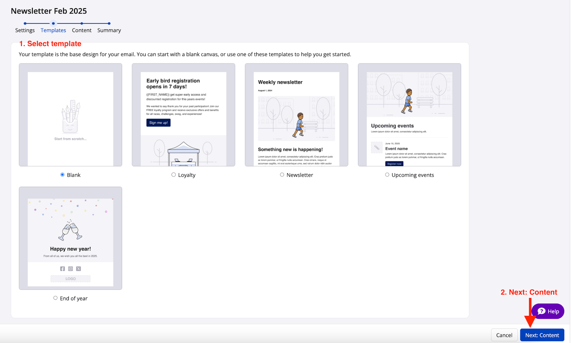Click the Next: Content button
571x343 pixels.
point(542,335)
